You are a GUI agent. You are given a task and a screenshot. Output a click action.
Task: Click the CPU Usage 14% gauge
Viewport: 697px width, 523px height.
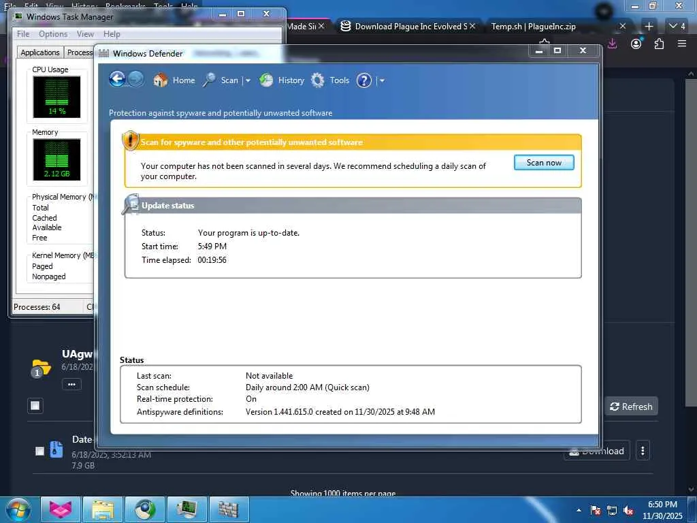coord(57,97)
